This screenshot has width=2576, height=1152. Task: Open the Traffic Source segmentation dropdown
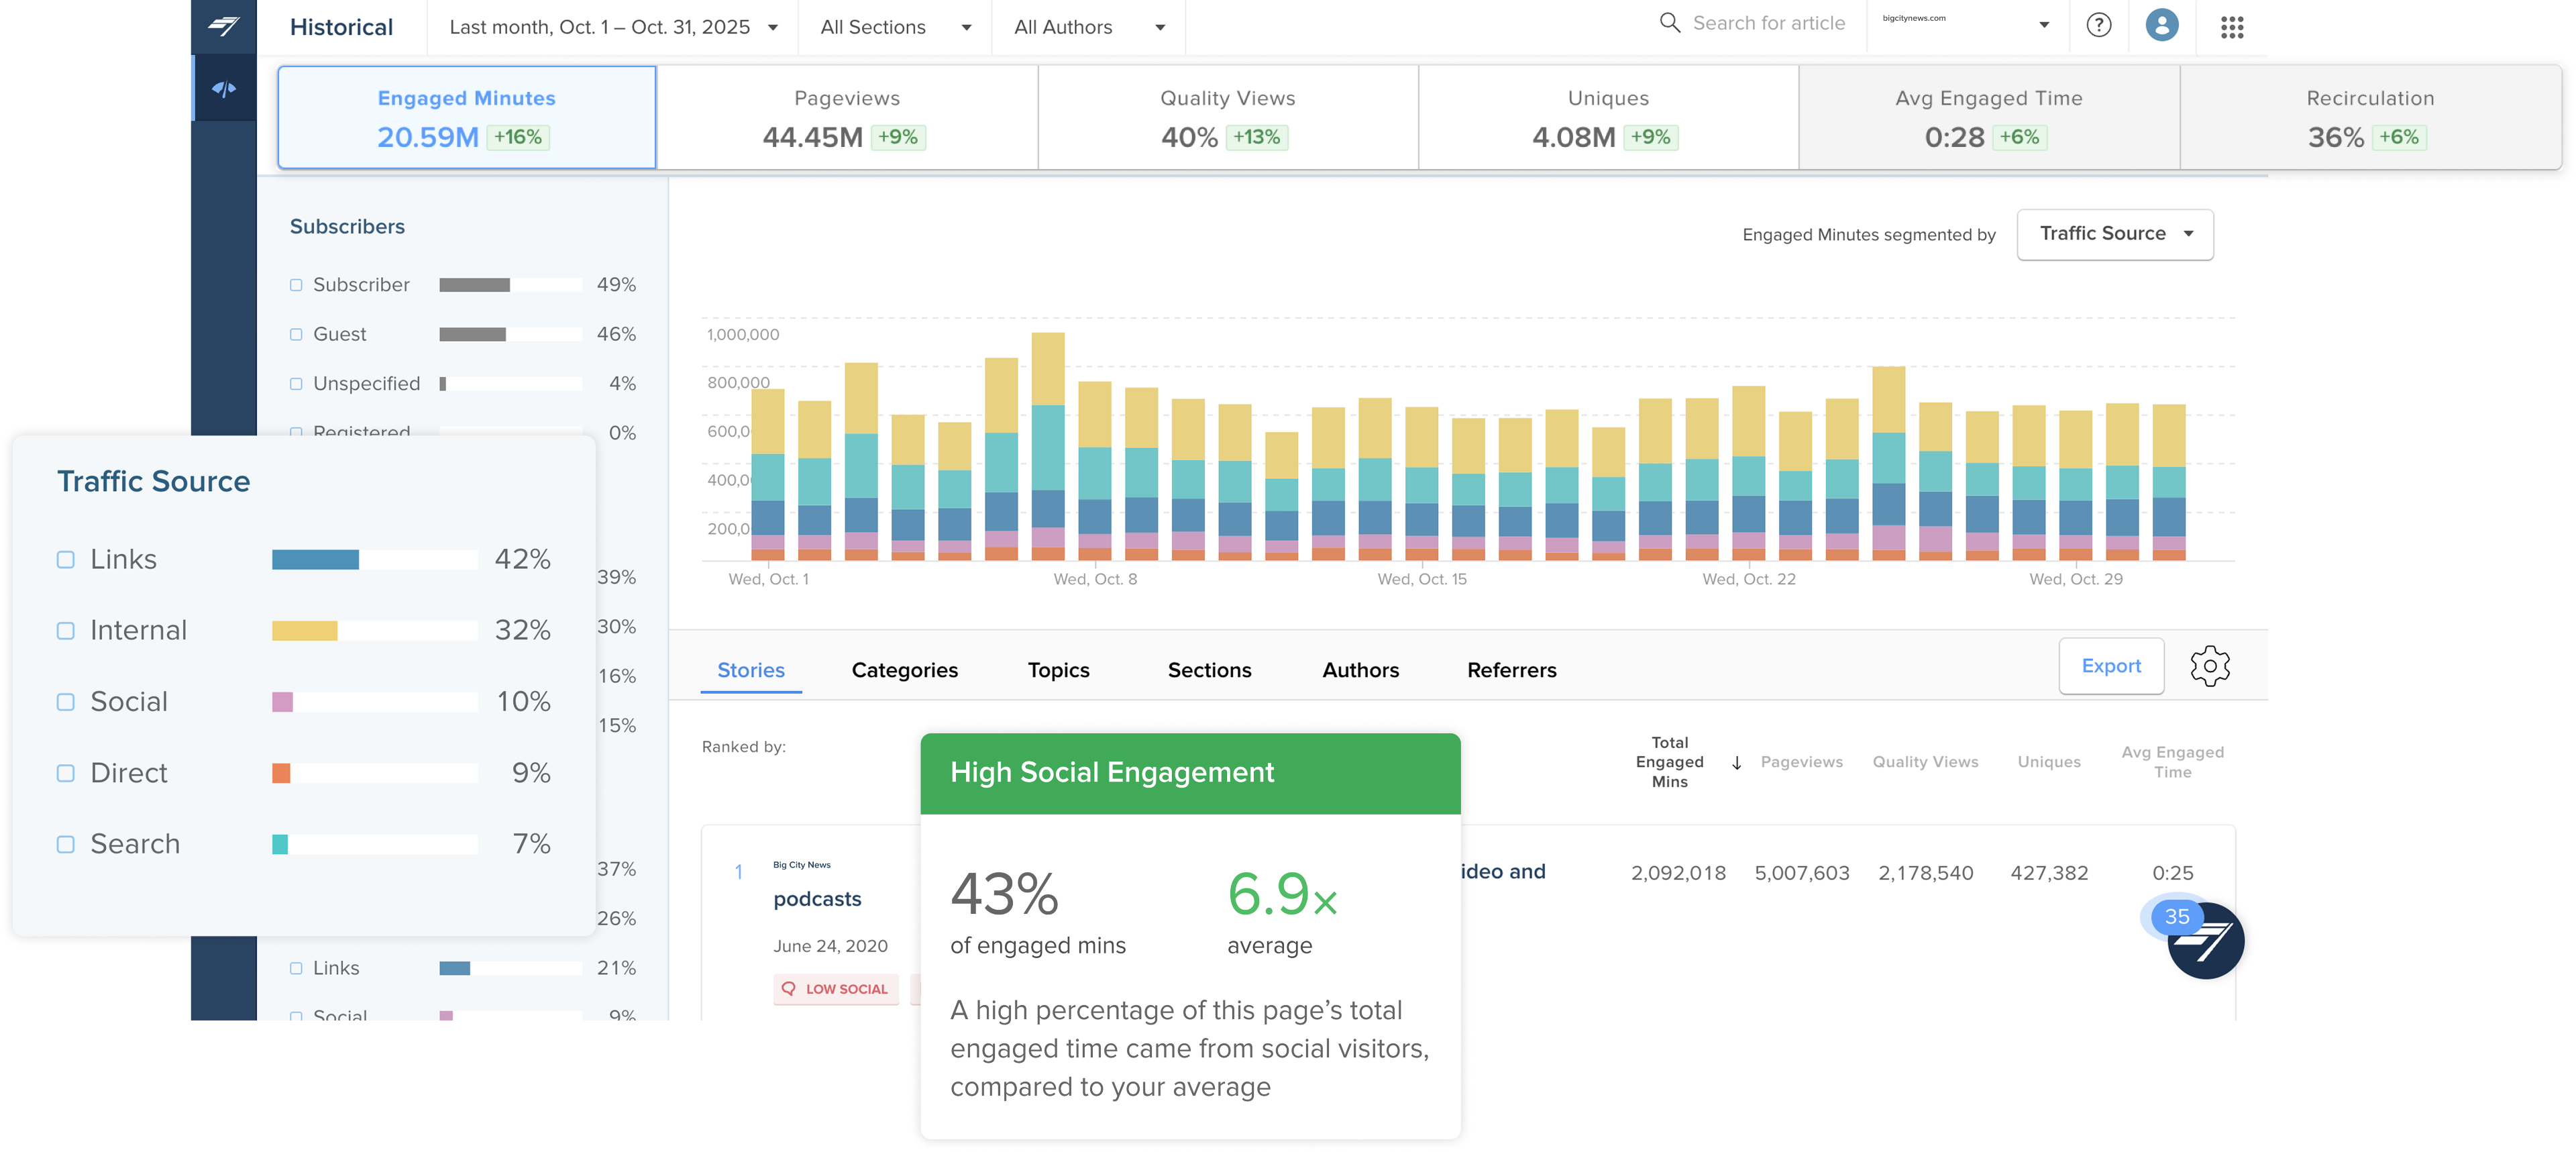2114,234
